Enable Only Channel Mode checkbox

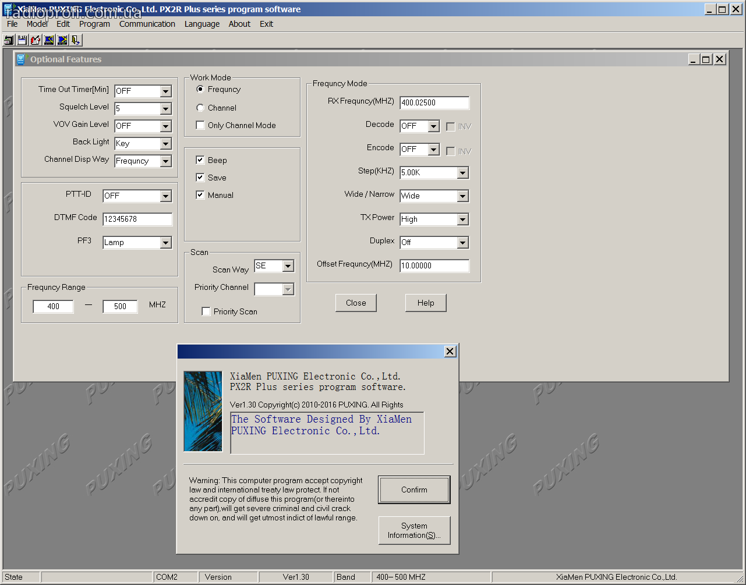click(200, 125)
